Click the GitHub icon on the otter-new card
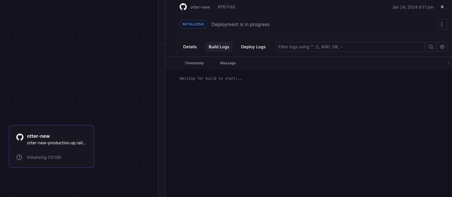 [20, 137]
